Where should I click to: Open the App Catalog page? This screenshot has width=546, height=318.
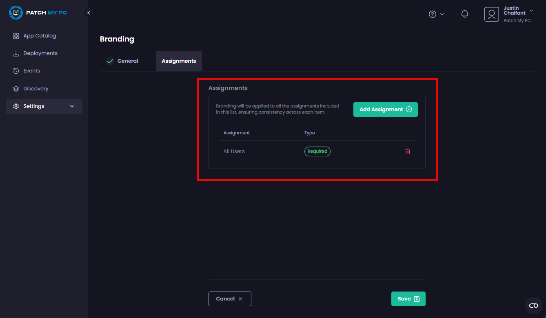tap(40, 36)
